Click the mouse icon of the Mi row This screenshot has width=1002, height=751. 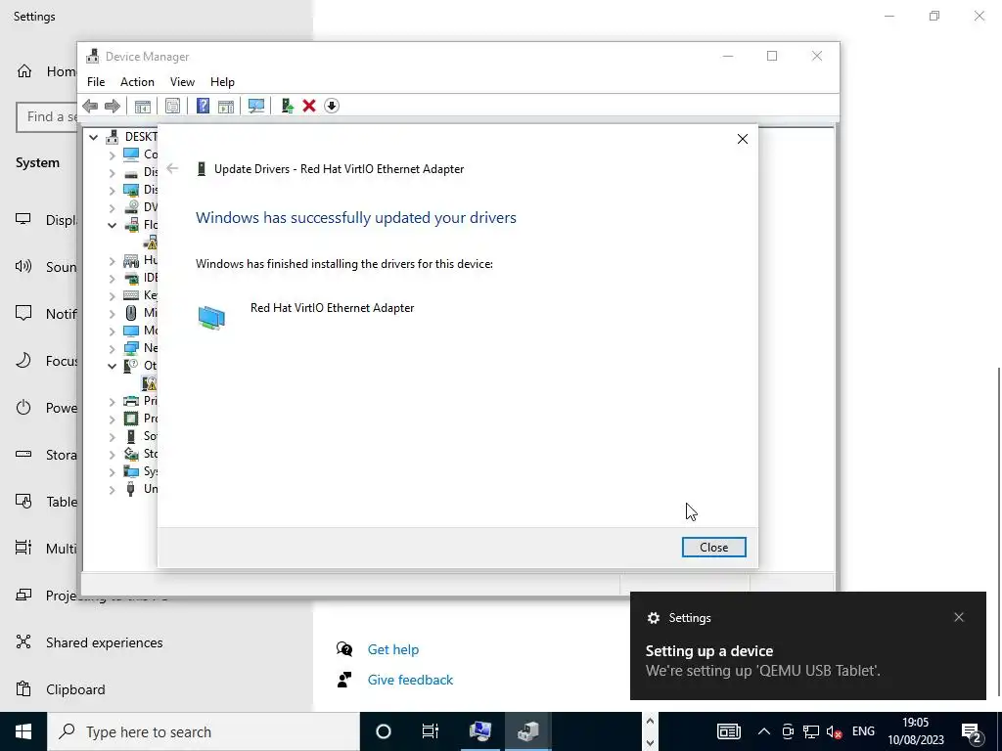(131, 312)
